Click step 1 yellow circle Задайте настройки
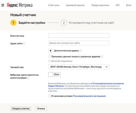The width and height of the screenshot is (136, 113). 13,23
